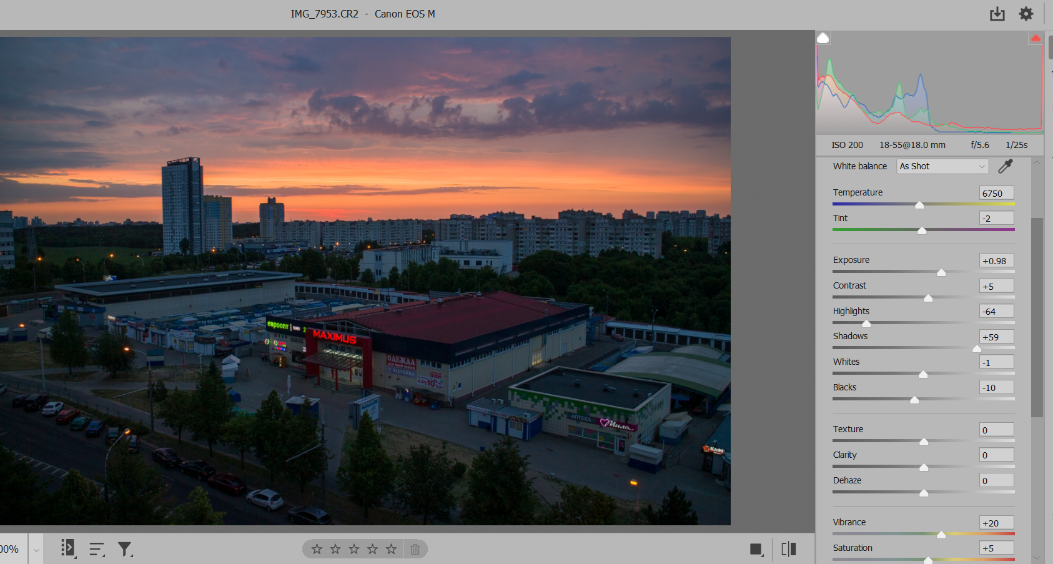Toggle the filmstrip panel icon
1053x564 pixels.
coord(68,549)
